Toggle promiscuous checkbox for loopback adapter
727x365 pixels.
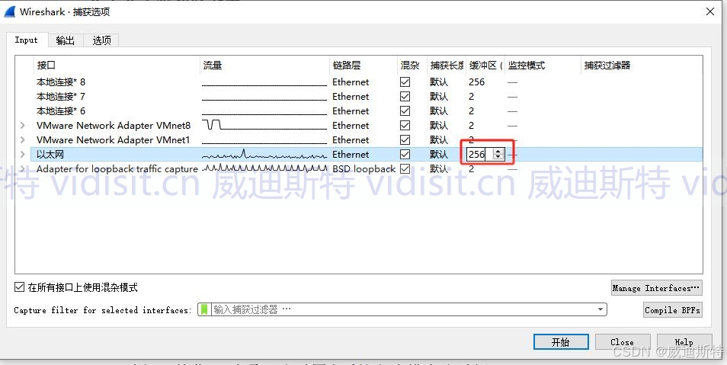tap(405, 169)
